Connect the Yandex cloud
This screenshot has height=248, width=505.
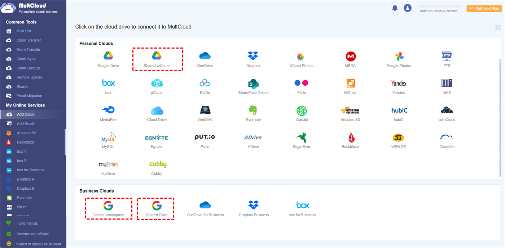(x=399, y=86)
